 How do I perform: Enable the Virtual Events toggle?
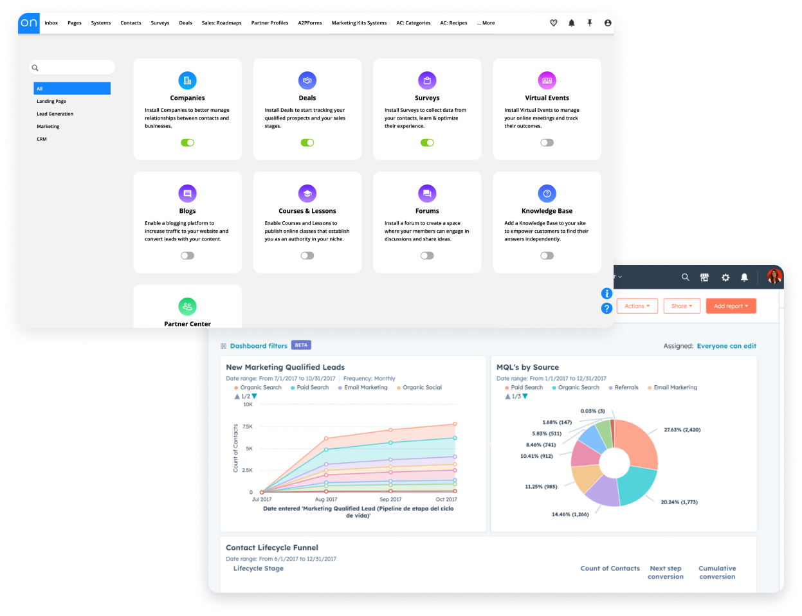(x=547, y=142)
